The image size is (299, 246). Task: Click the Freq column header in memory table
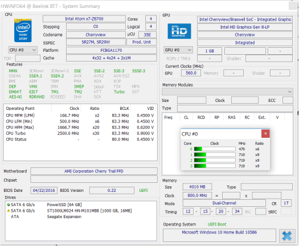point(169,117)
